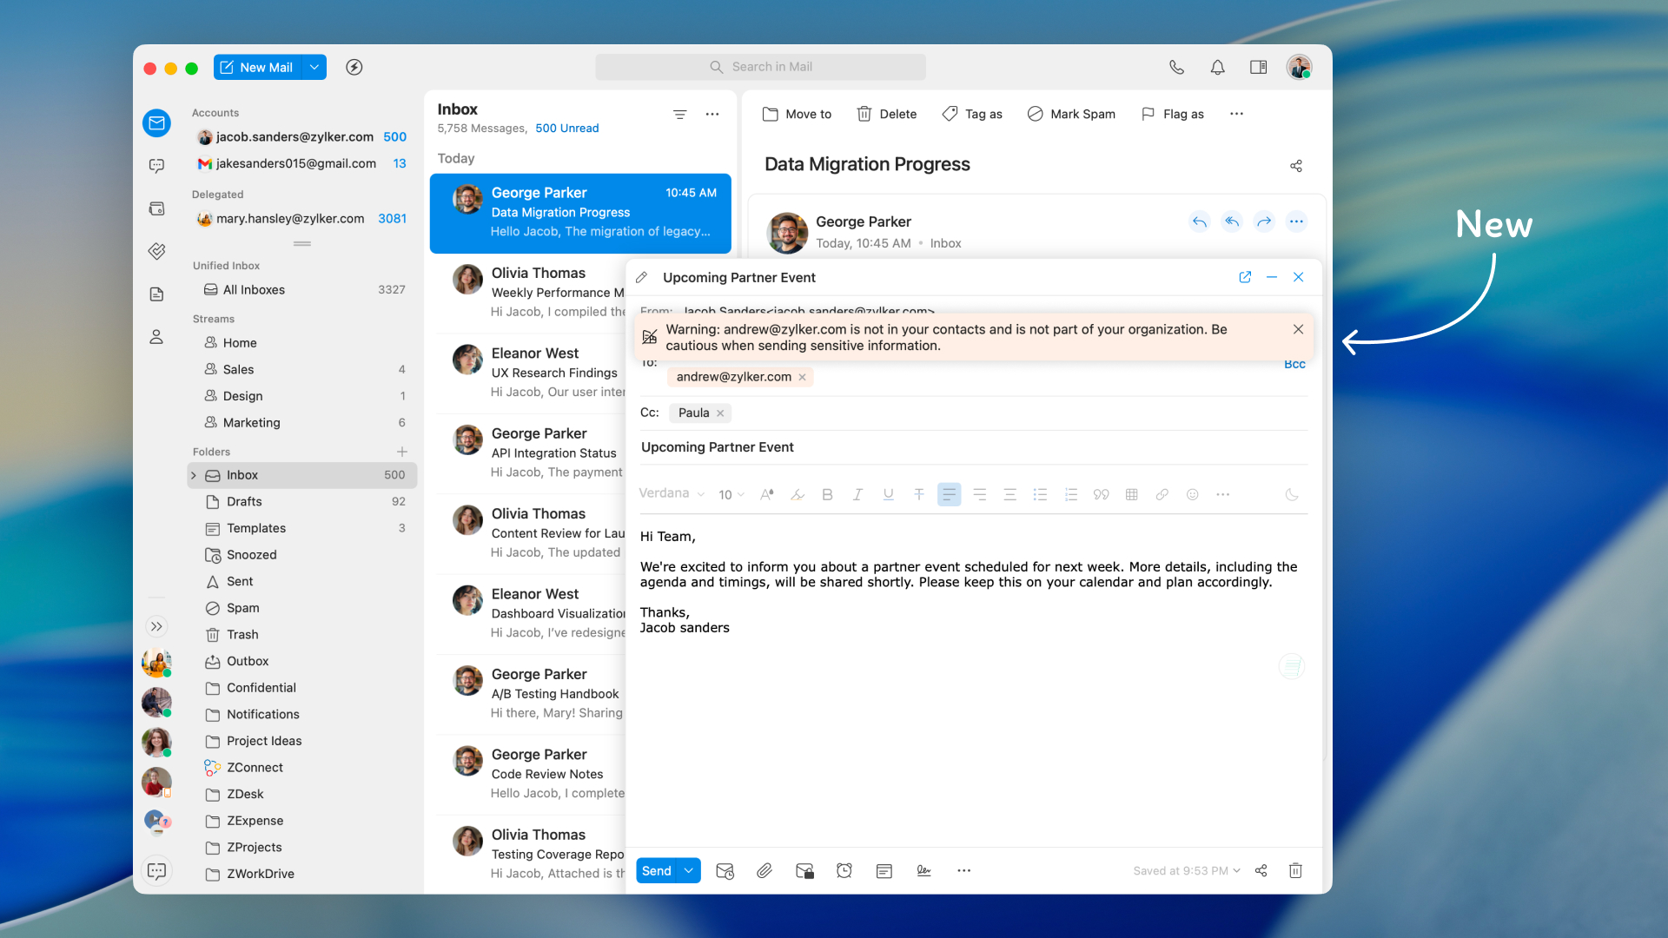This screenshot has height=938, width=1668.
Task: Open the Drafts folder
Action: [244, 501]
